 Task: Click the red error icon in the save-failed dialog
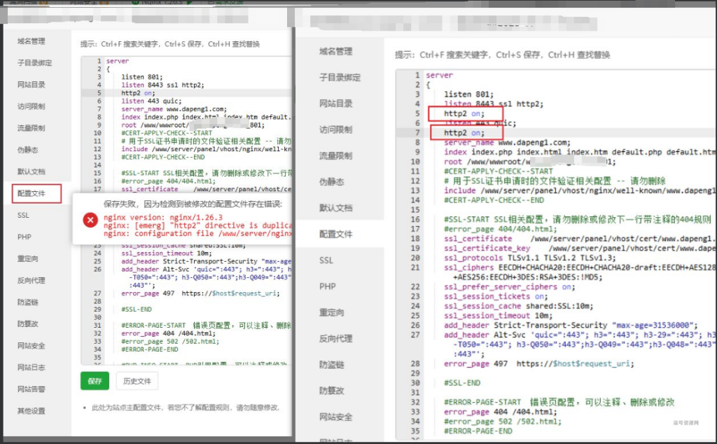click(90, 220)
